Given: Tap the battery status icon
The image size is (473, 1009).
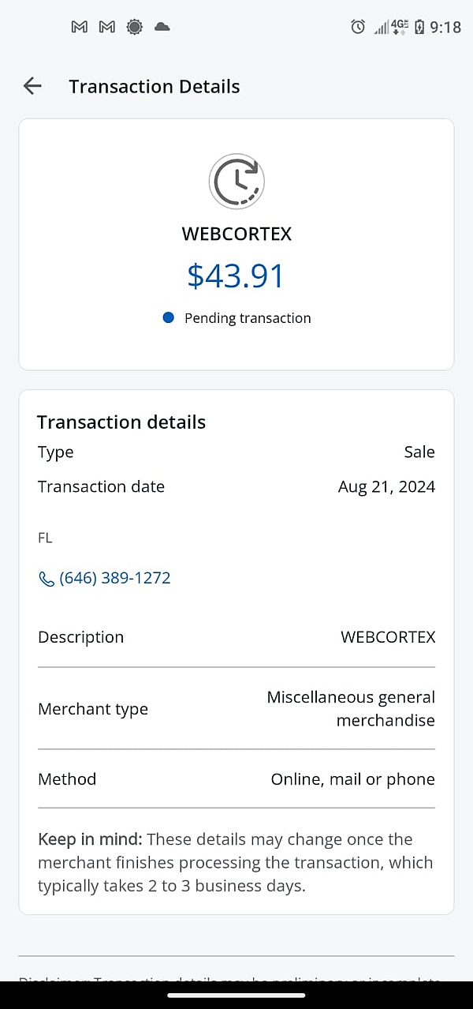Looking at the screenshot, I should [419, 27].
